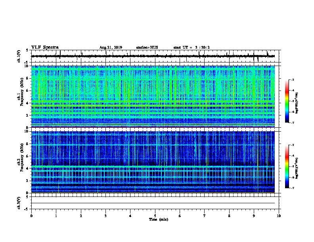This screenshot has height=242, width=314.
Task: Click the 'station=HUS' label
Action: [x=147, y=47]
